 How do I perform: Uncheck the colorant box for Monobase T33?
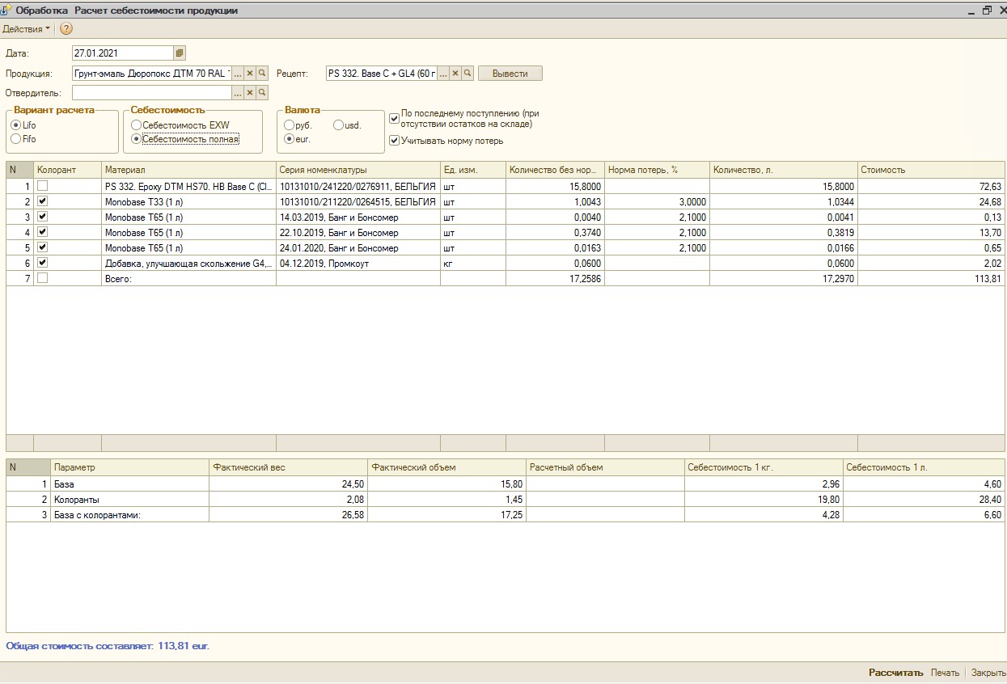tap(42, 201)
